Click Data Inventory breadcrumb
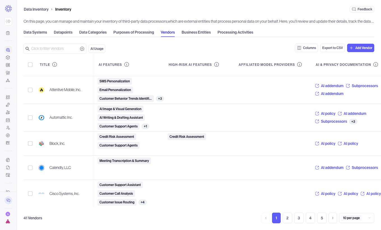 pyautogui.click(x=36, y=9)
